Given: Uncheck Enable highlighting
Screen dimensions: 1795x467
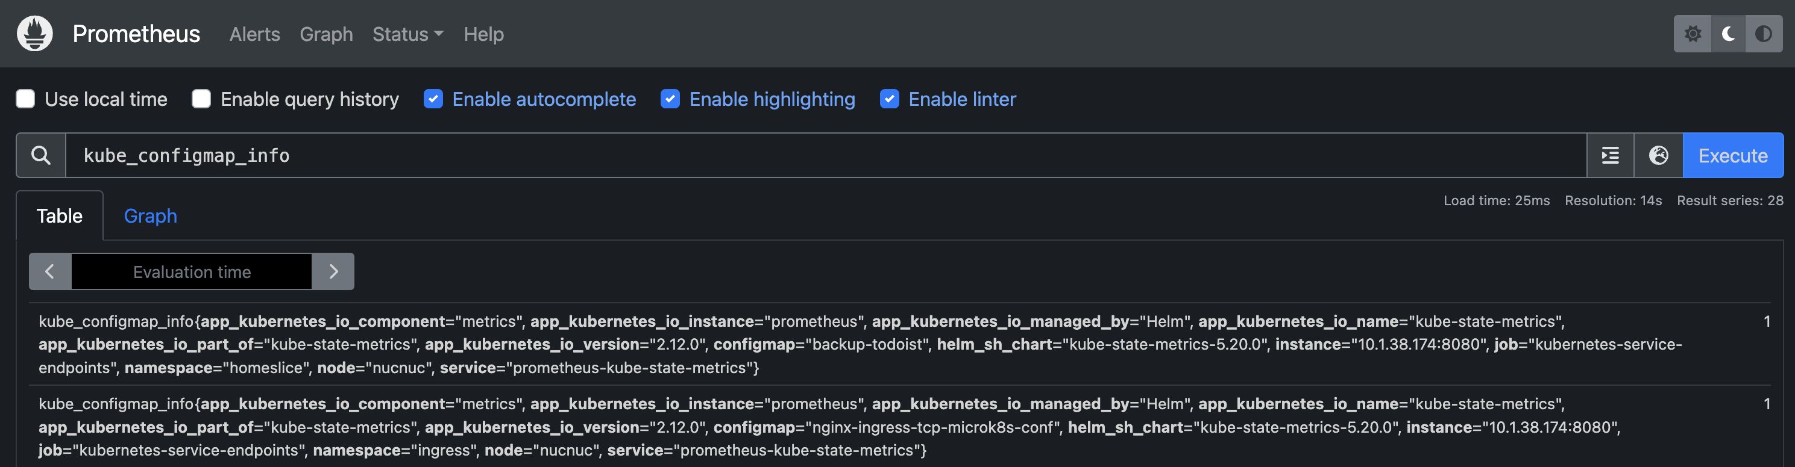Looking at the screenshot, I should click(670, 99).
